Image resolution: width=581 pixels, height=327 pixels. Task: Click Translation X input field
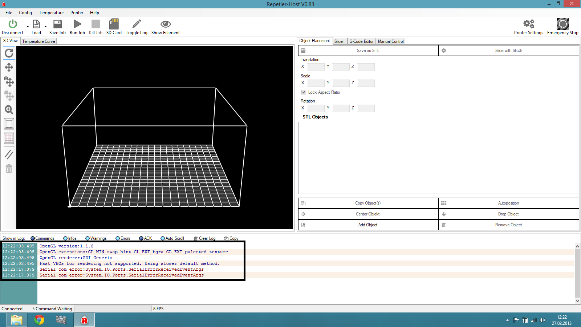tap(316, 67)
